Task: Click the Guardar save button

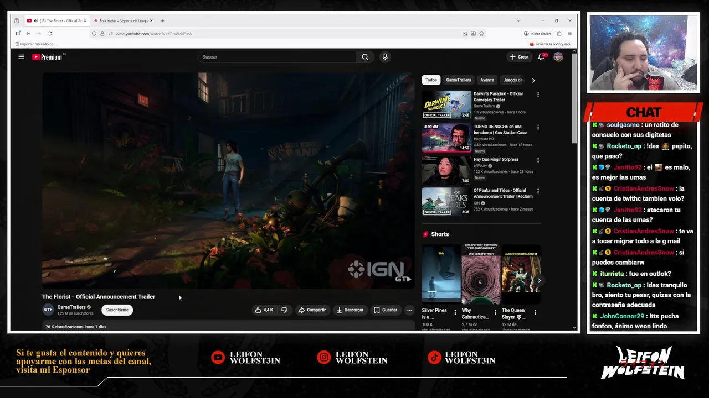Action: coord(386,310)
